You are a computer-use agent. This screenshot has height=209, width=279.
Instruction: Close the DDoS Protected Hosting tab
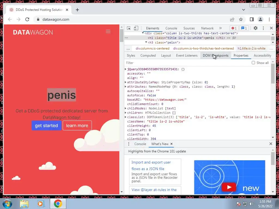click(x=67, y=10)
